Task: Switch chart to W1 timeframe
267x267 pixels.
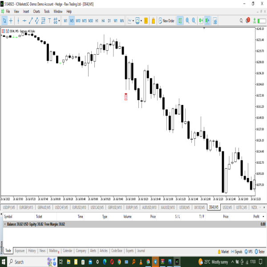Action: [x=115, y=21]
